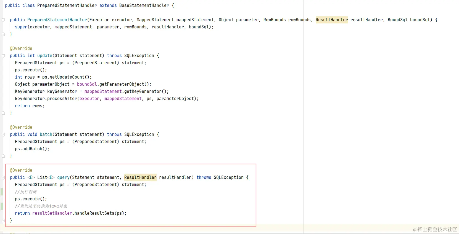
Task: Click BoundSql type in constructor parameters
Action: pyautogui.click(x=398, y=20)
